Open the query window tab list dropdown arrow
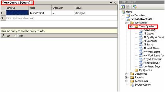The width and height of the screenshot is (165, 92). tap(111, 3)
